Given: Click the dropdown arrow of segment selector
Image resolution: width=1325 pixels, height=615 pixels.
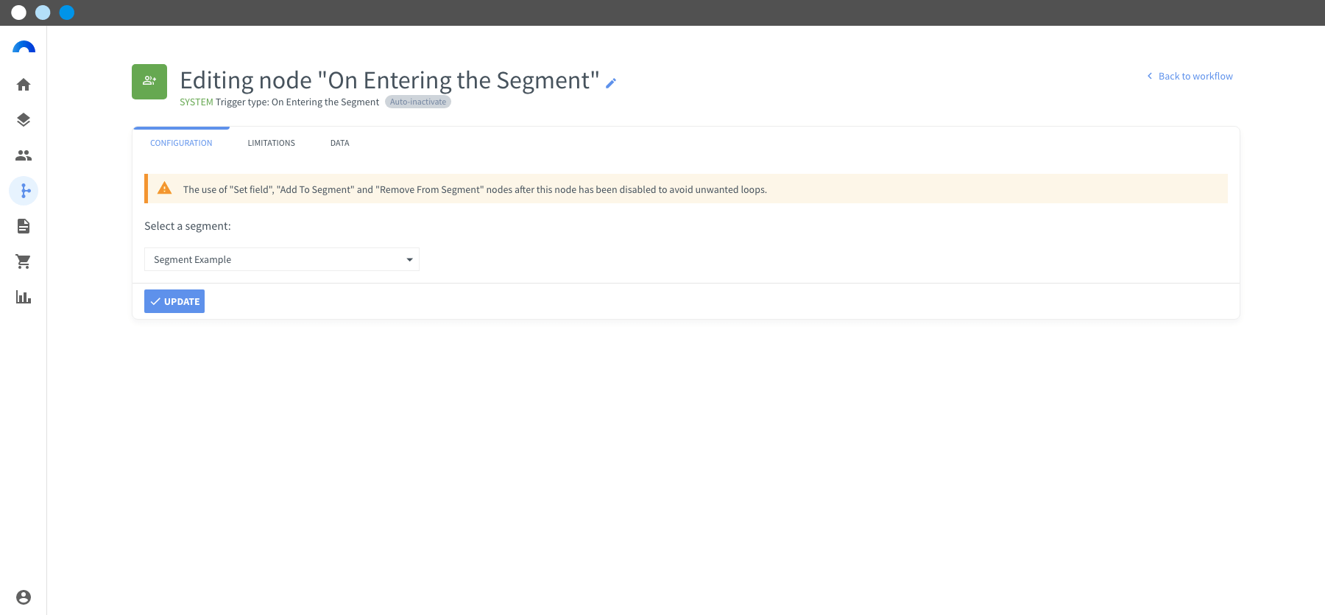Looking at the screenshot, I should point(409,259).
